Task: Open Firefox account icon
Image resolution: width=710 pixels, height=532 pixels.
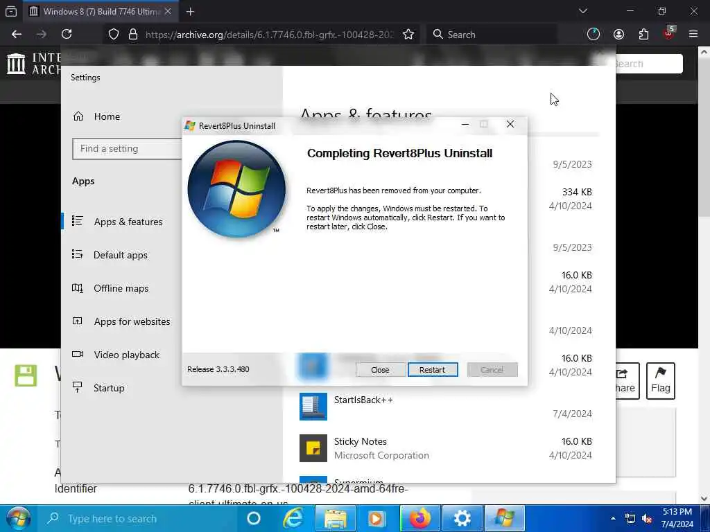Action: (x=618, y=35)
